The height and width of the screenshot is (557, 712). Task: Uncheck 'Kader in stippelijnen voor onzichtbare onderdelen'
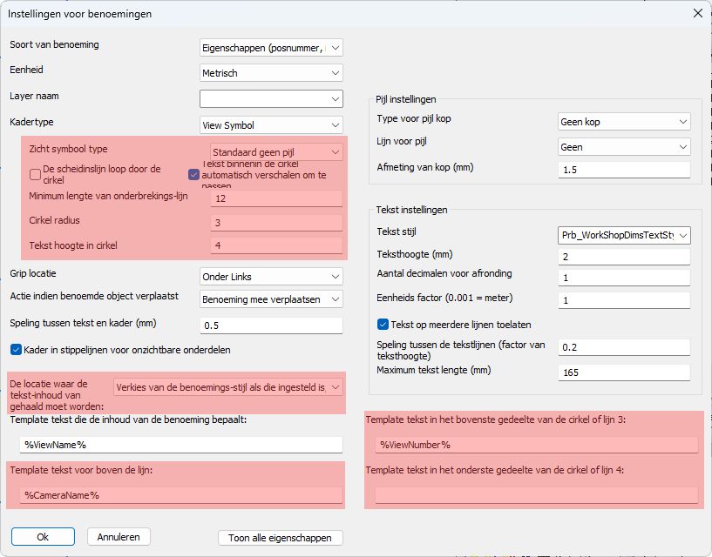tap(17, 350)
